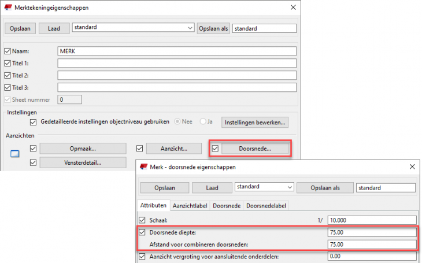Image resolution: width=422 pixels, height=263 pixels.
Task: Select the Ja radio button
Action: tap(203, 121)
